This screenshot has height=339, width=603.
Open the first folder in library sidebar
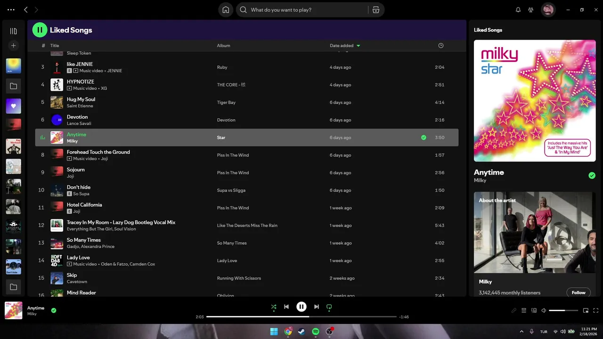click(13, 86)
